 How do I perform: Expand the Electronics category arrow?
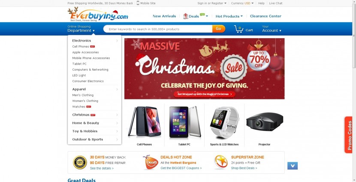click(x=117, y=41)
